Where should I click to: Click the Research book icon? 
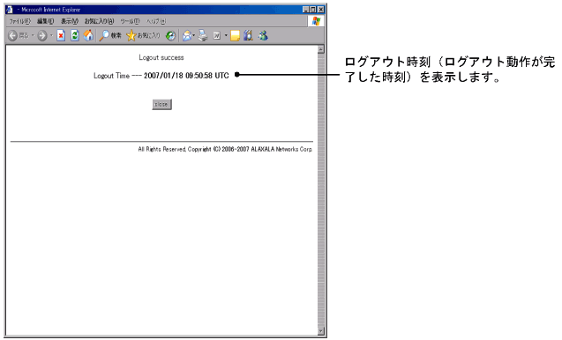[248, 35]
